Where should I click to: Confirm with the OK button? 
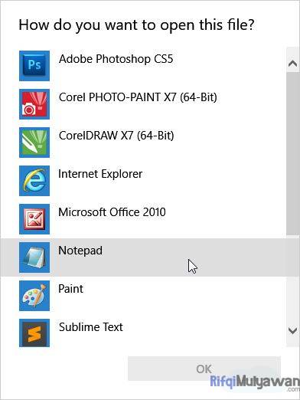204,369
